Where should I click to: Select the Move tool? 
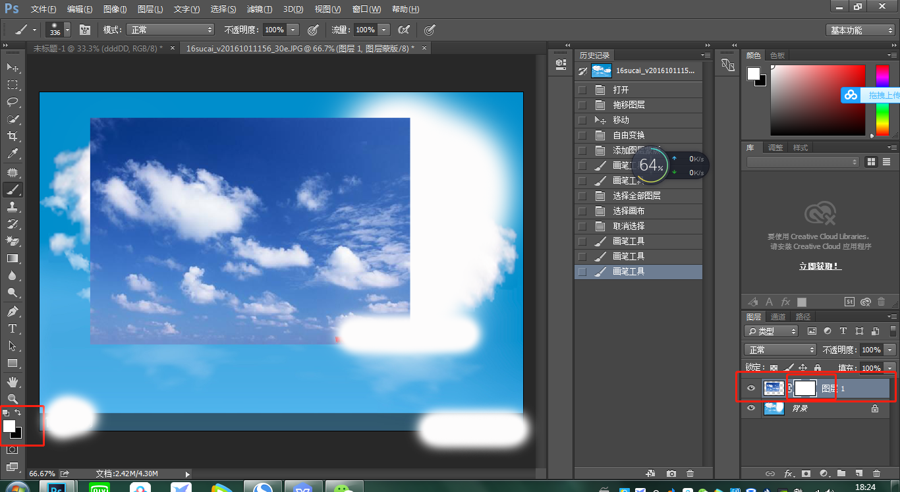click(x=13, y=68)
